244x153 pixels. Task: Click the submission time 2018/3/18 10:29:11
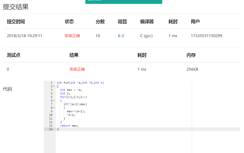pyautogui.click(x=25, y=36)
